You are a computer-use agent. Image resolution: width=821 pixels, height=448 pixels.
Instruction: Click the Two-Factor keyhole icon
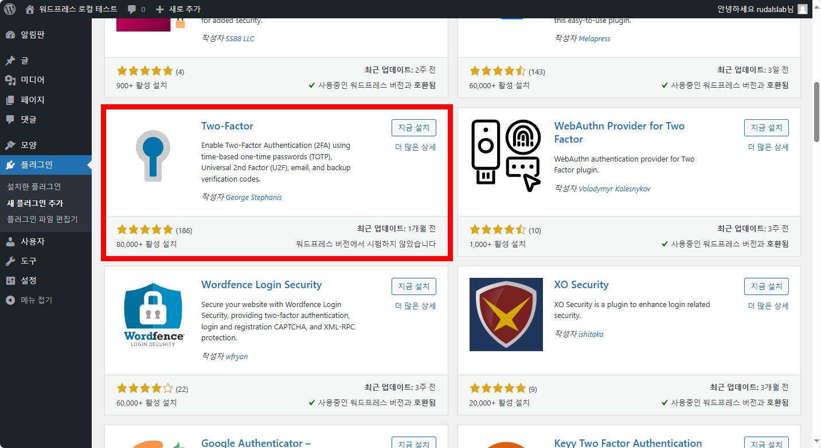[x=153, y=156]
